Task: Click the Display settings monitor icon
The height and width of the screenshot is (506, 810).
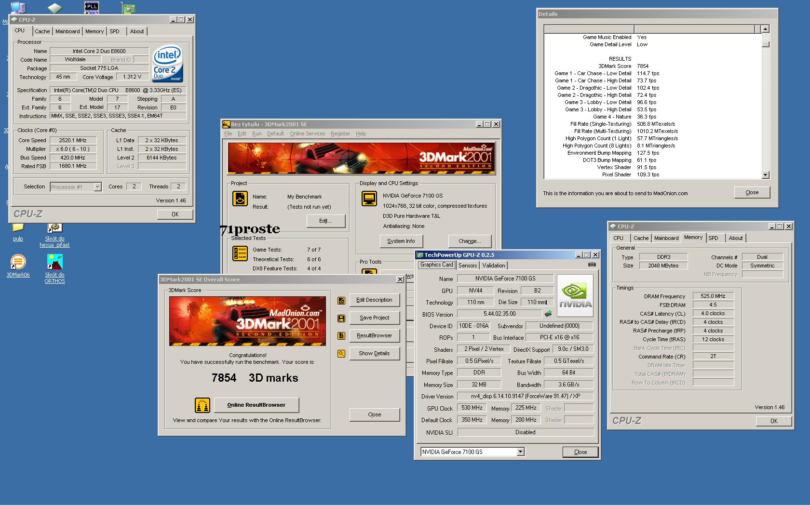Action: click(x=369, y=198)
